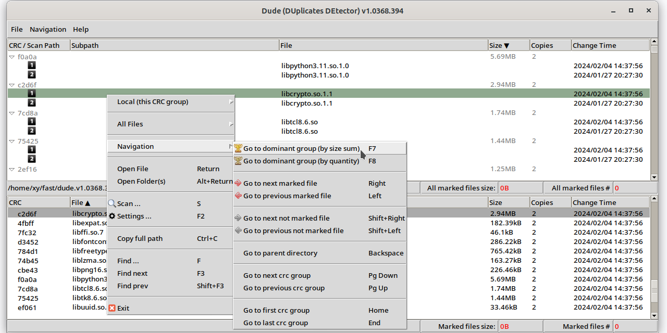Open the Help menu in menu bar
Screen dimensions: 667x333
coord(81,30)
